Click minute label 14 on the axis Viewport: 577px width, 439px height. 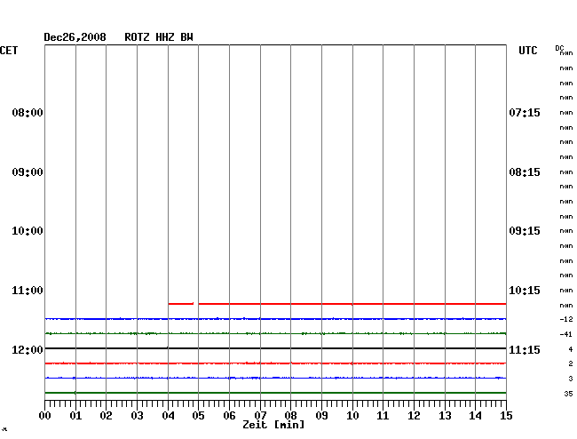(476, 415)
